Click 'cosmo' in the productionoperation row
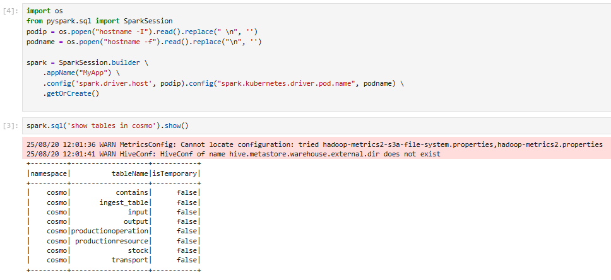 pyautogui.click(x=57, y=231)
